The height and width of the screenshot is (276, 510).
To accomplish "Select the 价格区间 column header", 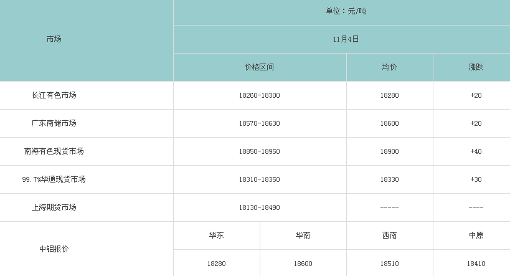I will [260, 67].
